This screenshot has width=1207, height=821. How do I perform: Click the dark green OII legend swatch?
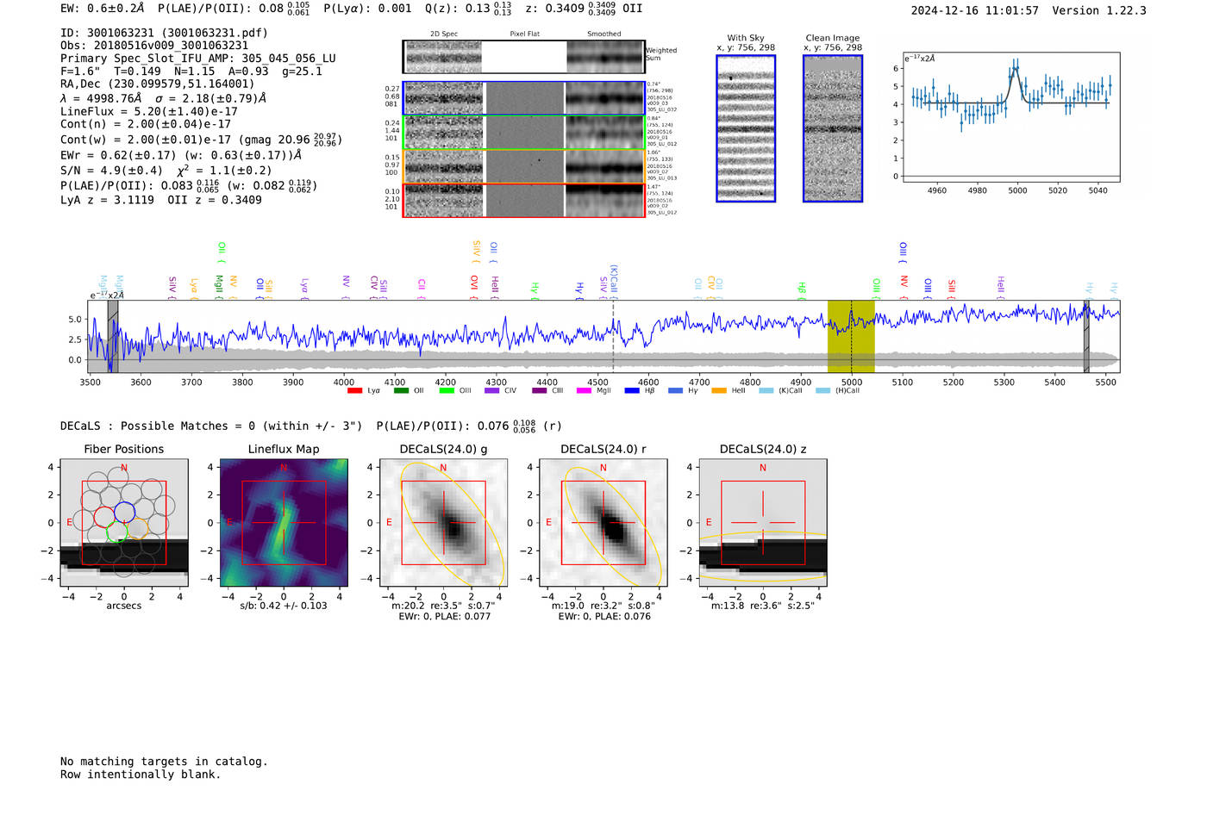tap(401, 391)
